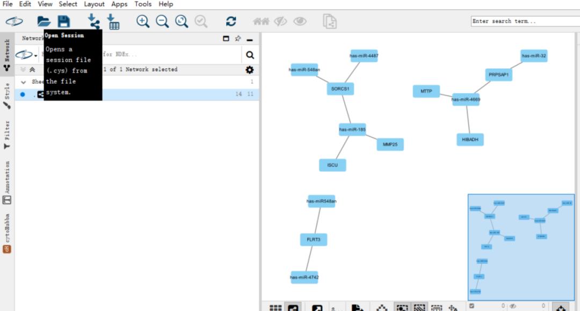This screenshot has height=311, width=580.
Task: Click the Open Session folder icon
Action: pos(44,21)
